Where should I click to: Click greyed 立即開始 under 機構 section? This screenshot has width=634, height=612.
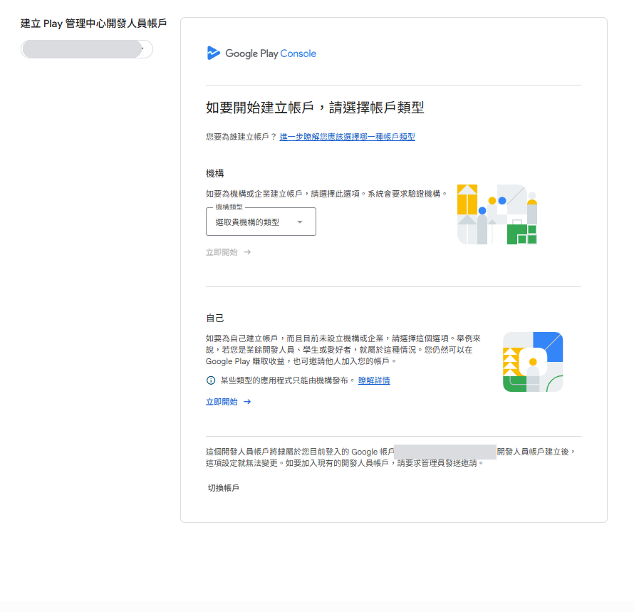[x=222, y=252]
